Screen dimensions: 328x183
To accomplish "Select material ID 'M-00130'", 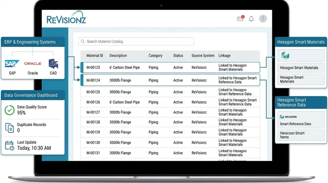I will click(93, 142).
